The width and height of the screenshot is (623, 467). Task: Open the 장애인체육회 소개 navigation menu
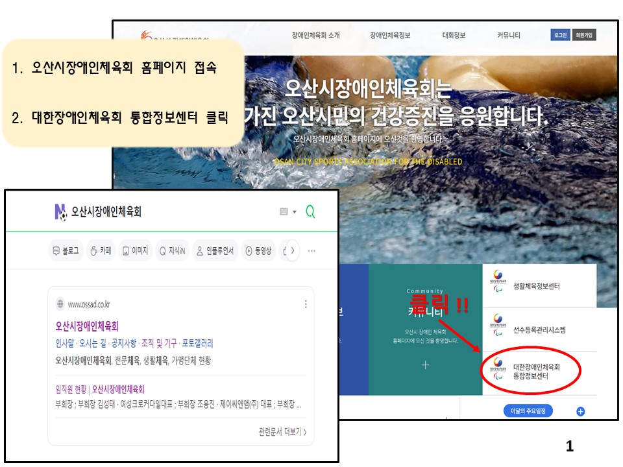click(x=315, y=36)
